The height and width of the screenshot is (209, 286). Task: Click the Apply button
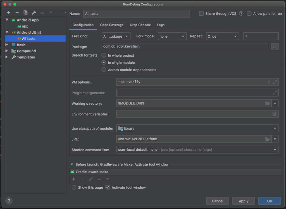click(244, 201)
